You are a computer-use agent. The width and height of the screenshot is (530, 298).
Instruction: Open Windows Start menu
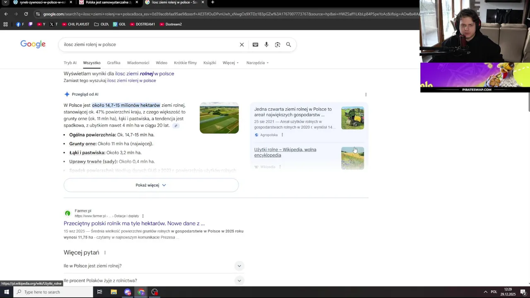(x=6, y=292)
